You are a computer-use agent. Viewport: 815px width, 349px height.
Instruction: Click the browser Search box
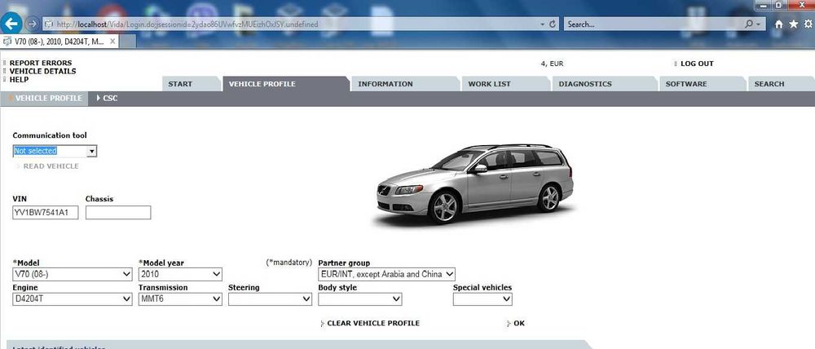tap(654, 24)
